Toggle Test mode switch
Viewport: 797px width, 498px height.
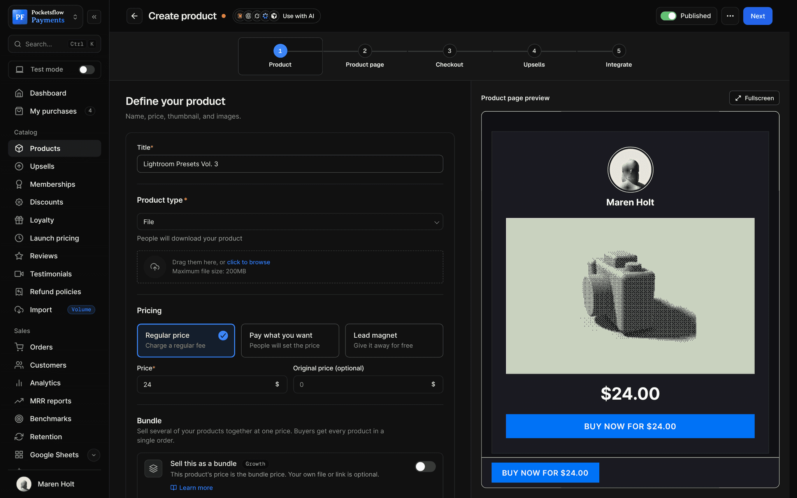[x=86, y=69]
